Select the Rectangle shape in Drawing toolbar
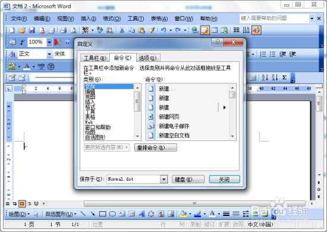The width and height of the screenshot is (327, 232). pos(102,214)
